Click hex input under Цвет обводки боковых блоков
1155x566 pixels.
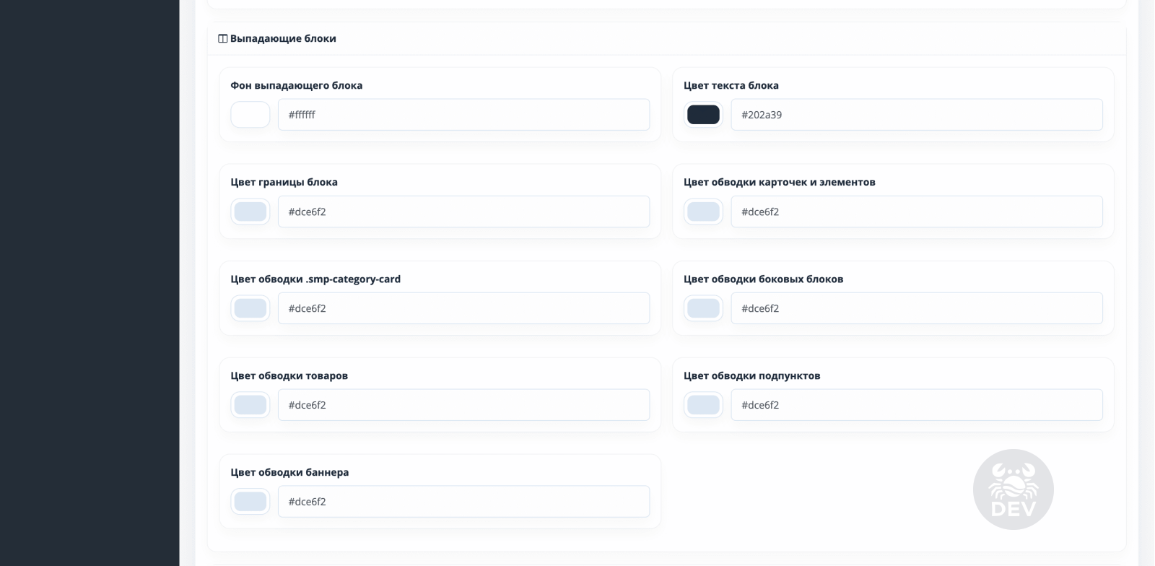point(917,308)
